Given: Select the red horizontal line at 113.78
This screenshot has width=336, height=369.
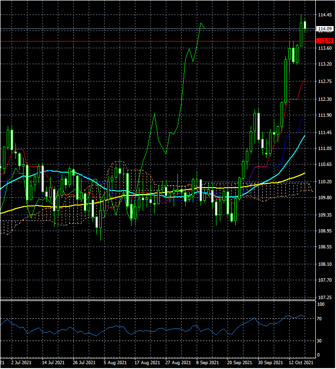Looking at the screenshot, I should coord(158,41).
